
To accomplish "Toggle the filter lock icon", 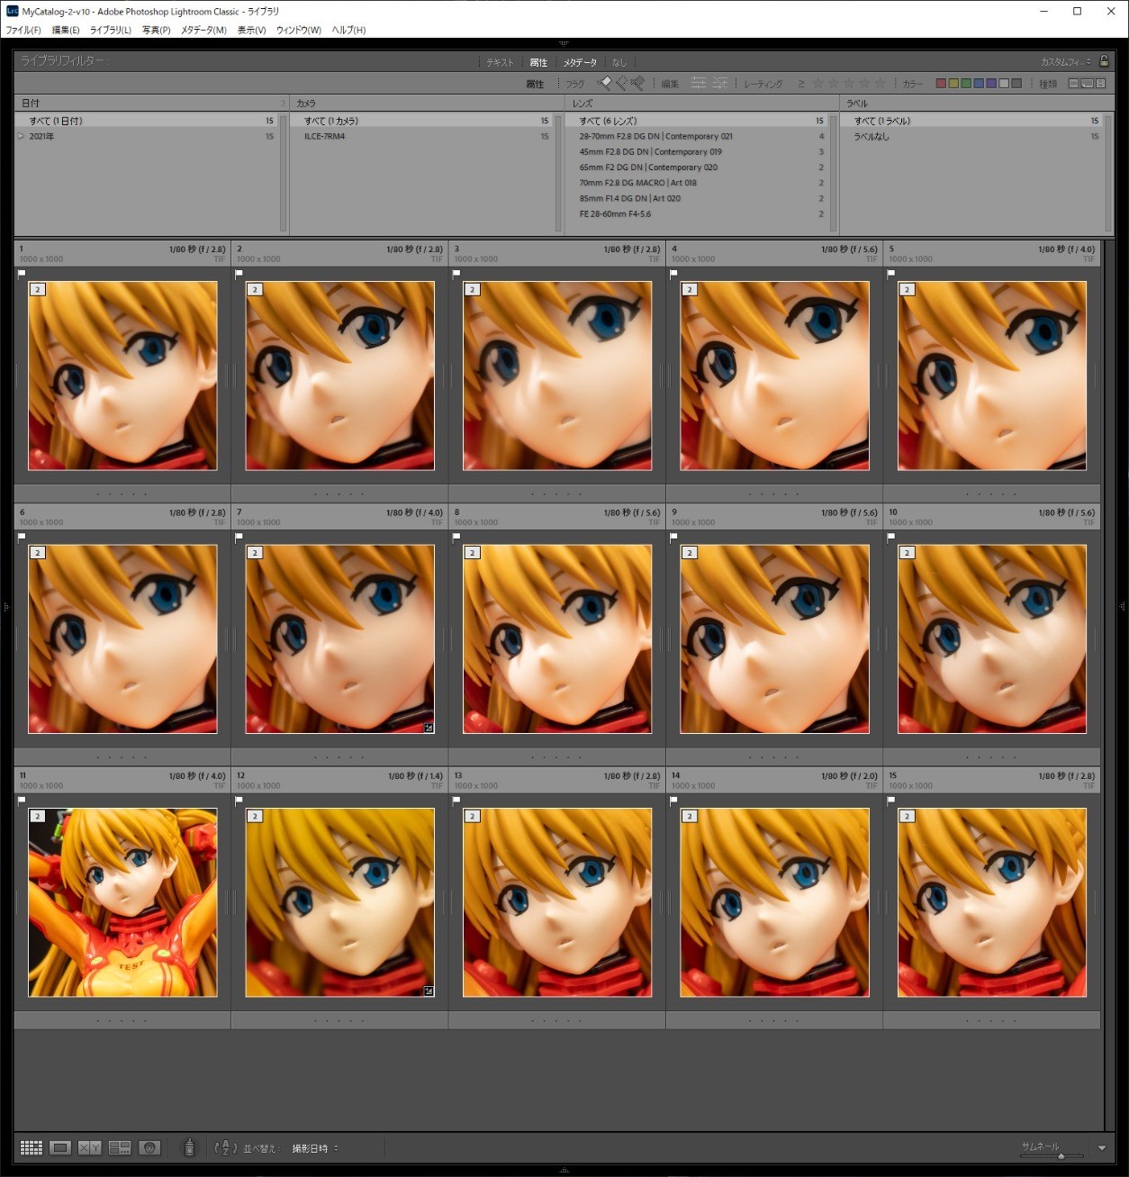I will pyautogui.click(x=1105, y=61).
